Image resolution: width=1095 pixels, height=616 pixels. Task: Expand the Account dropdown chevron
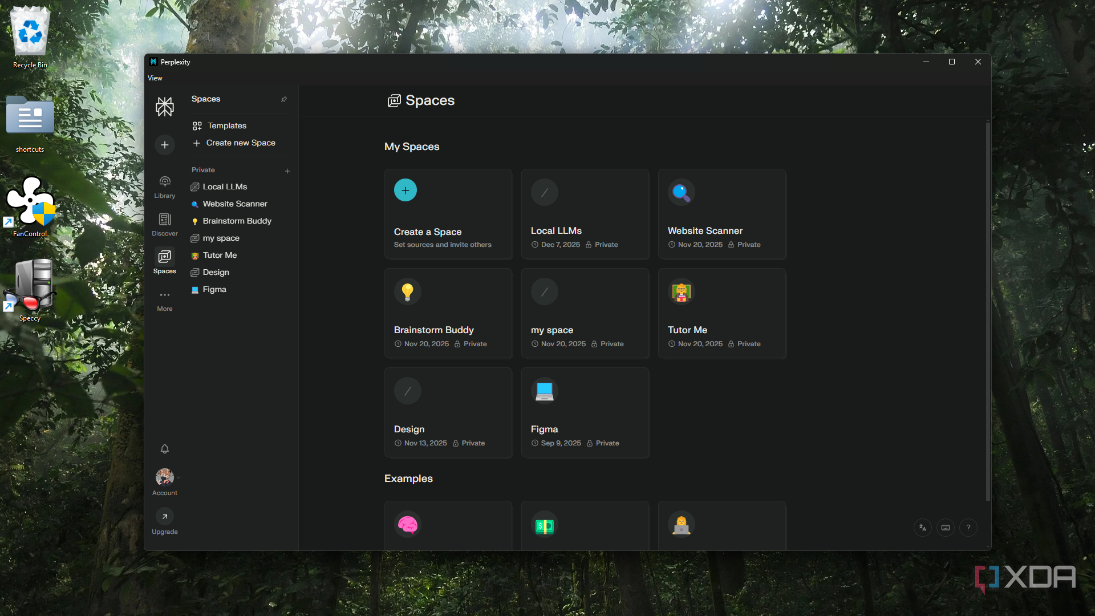pos(179,477)
